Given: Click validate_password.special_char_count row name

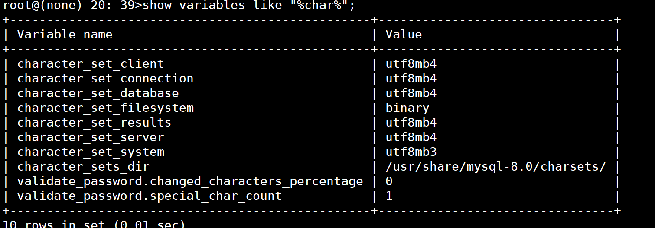Looking at the screenshot, I should click(150, 196).
